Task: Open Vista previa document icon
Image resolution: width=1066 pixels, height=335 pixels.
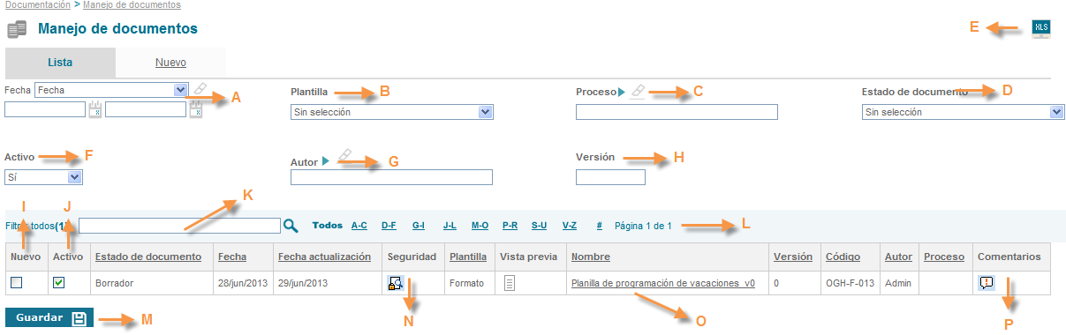Action: [x=510, y=283]
